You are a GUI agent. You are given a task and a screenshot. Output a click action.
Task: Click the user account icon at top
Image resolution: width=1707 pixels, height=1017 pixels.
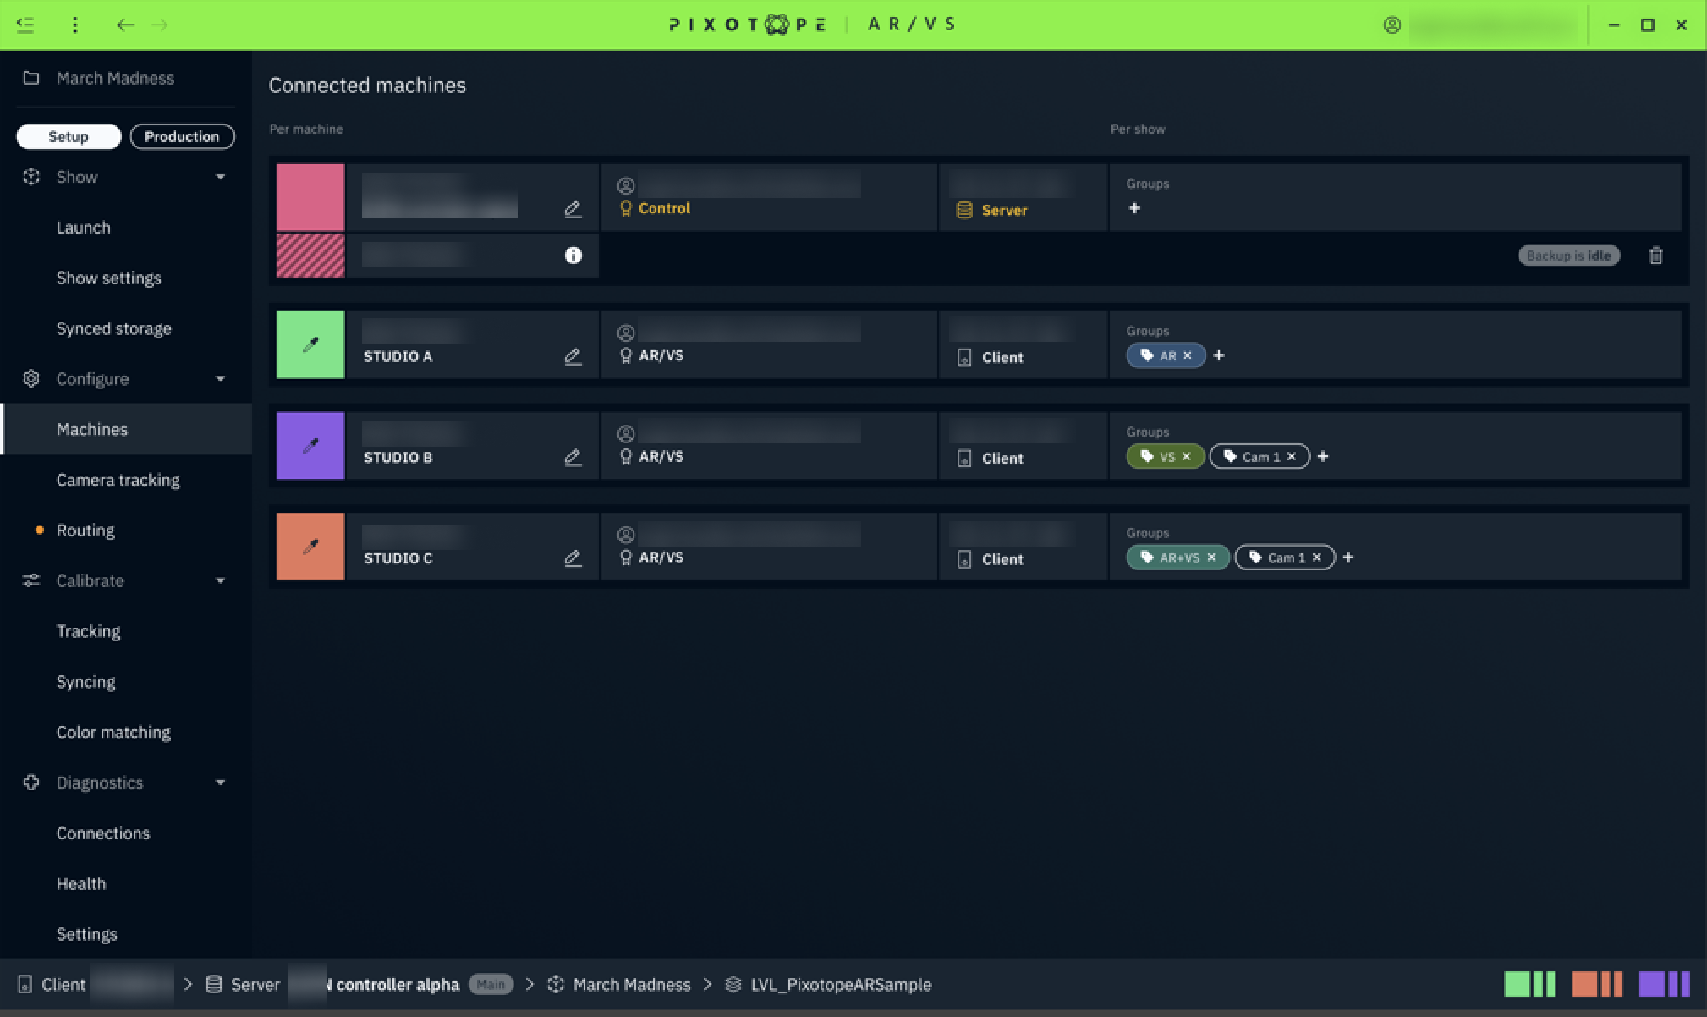pos(1391,25)
